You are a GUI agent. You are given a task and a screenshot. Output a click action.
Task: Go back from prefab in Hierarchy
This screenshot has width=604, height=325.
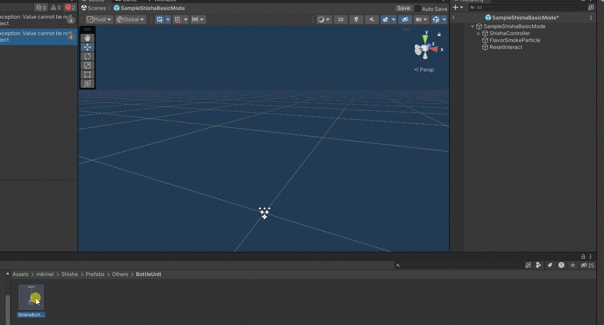coord(454,18)
